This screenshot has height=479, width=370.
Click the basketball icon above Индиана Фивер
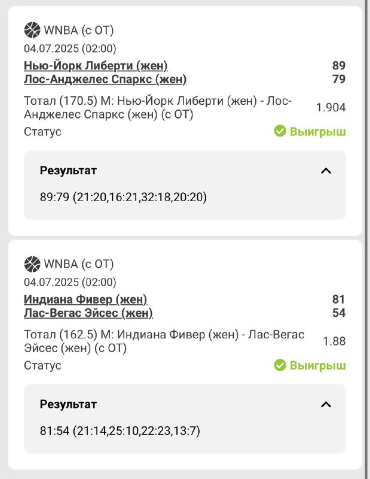[32, 263]
